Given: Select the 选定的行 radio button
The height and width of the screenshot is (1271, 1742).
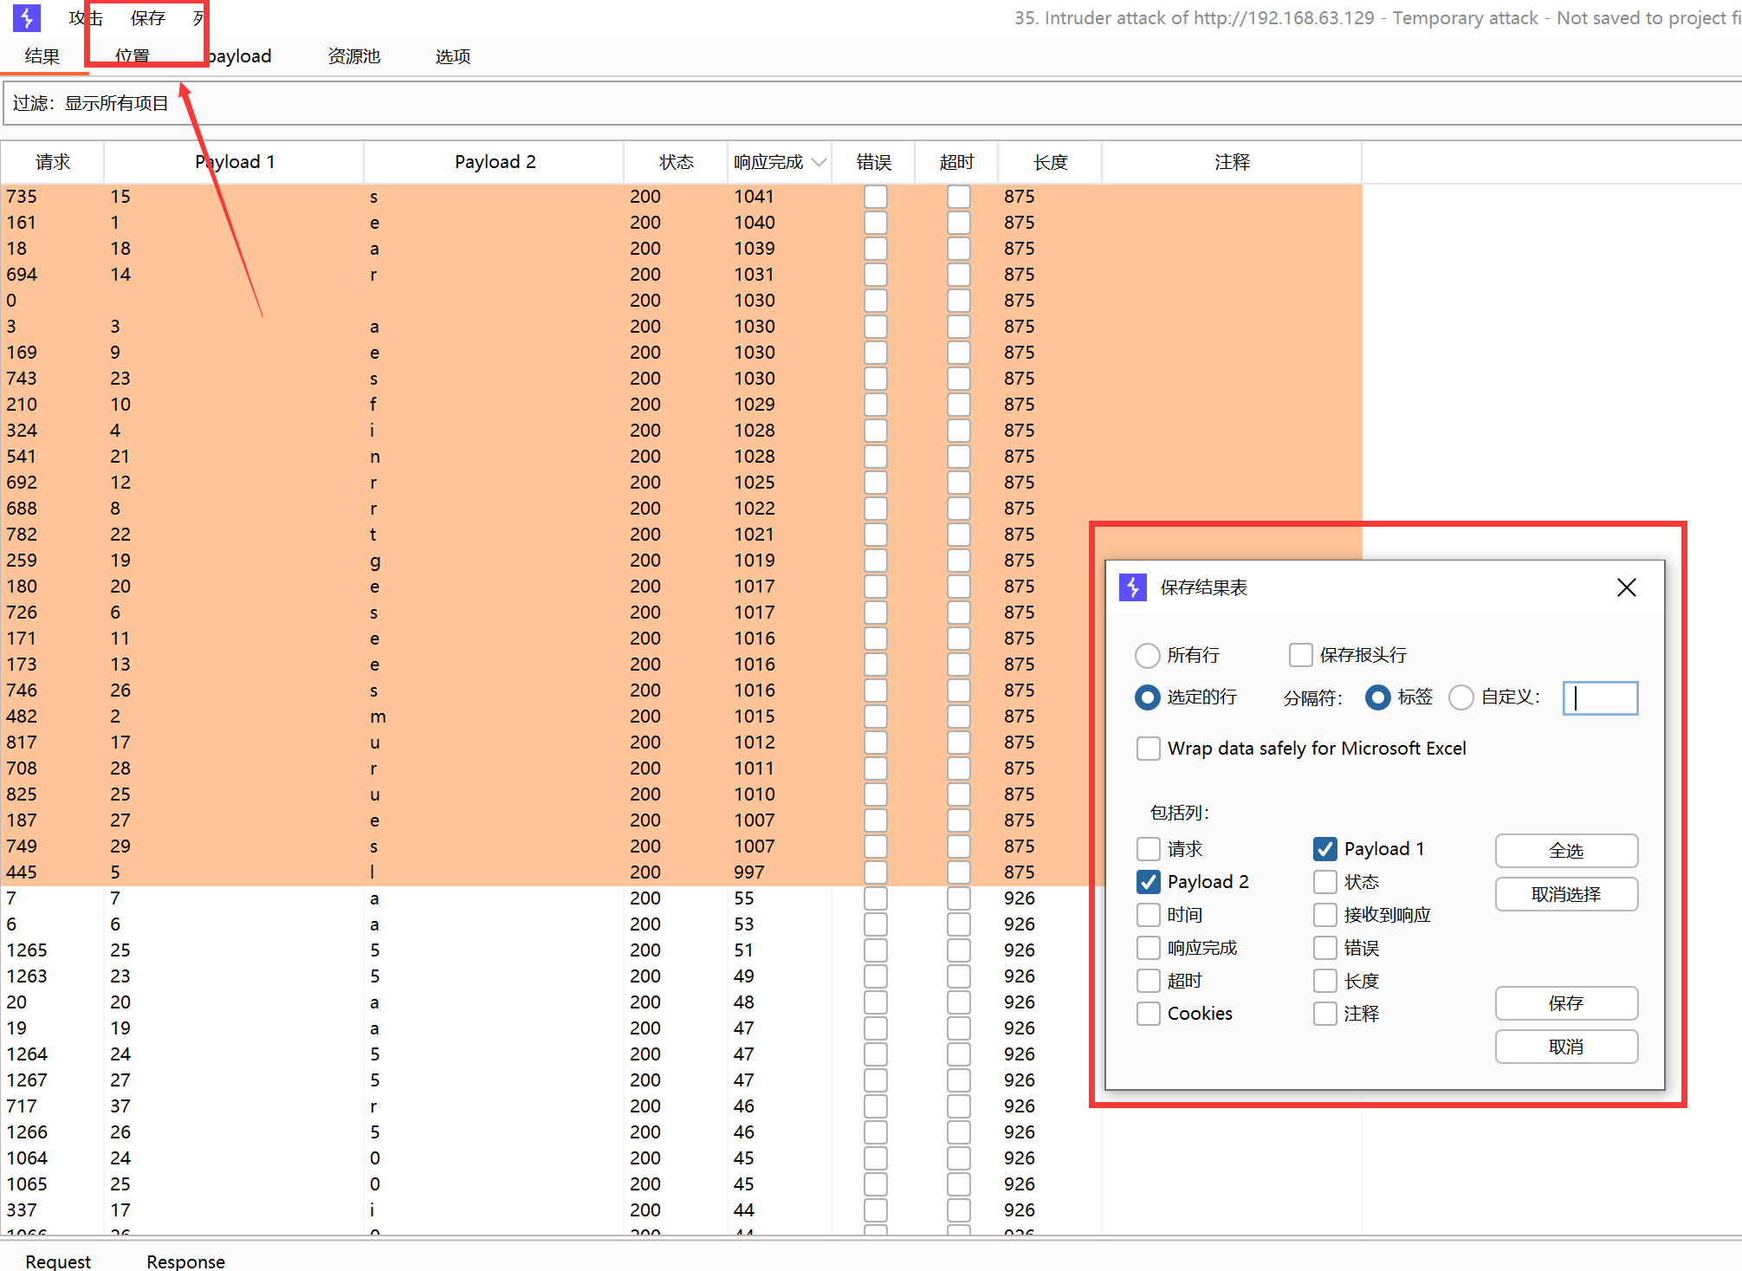Looking at the screenshot, I should point(1148,697).
